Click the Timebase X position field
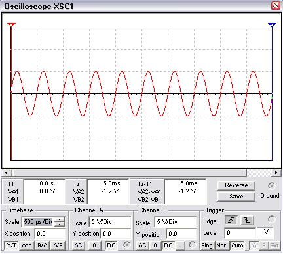The height and width of the screenshot is (254, 283). (x=50, y=234)
